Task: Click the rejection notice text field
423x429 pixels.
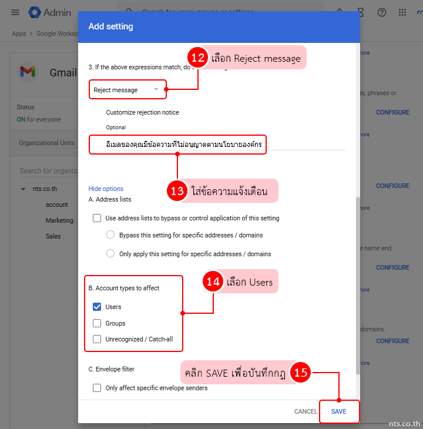Action: click(x=177, y=145)
